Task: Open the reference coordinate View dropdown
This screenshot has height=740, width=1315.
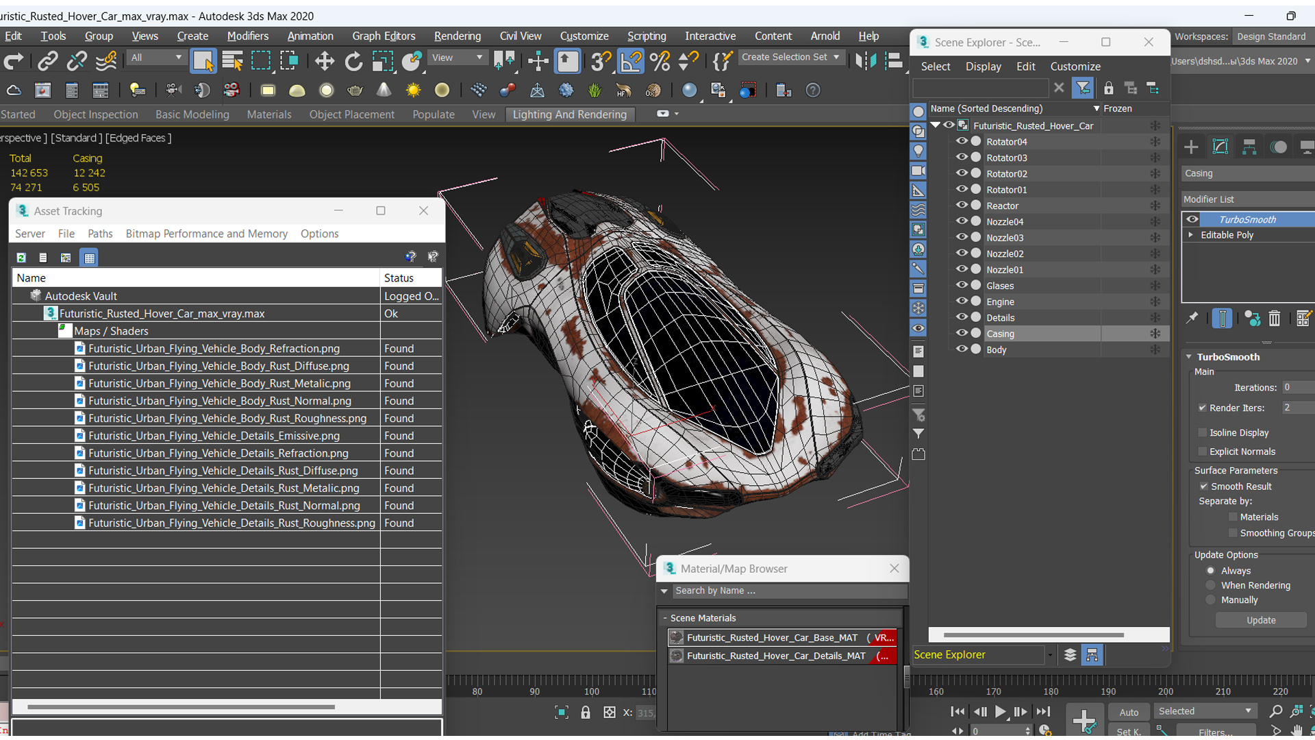Action: coord(457,58)
